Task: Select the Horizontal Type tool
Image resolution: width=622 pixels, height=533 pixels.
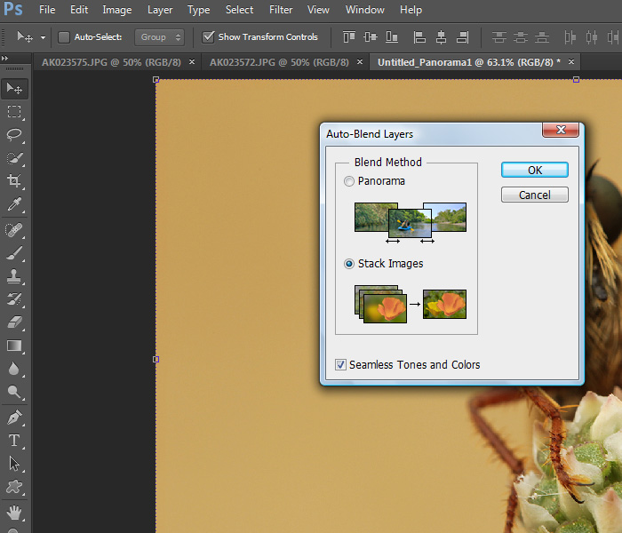Action: [15, 440]
